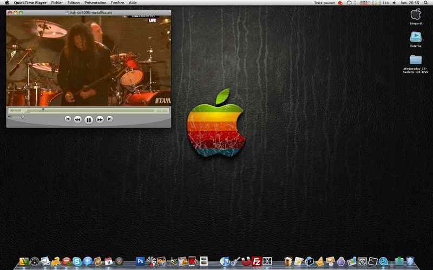This screenshot has height=270, width=433.
Task: Click the playhead marker on QuickTime timeline
Action: pyautogui.click(x=43, y=110)
